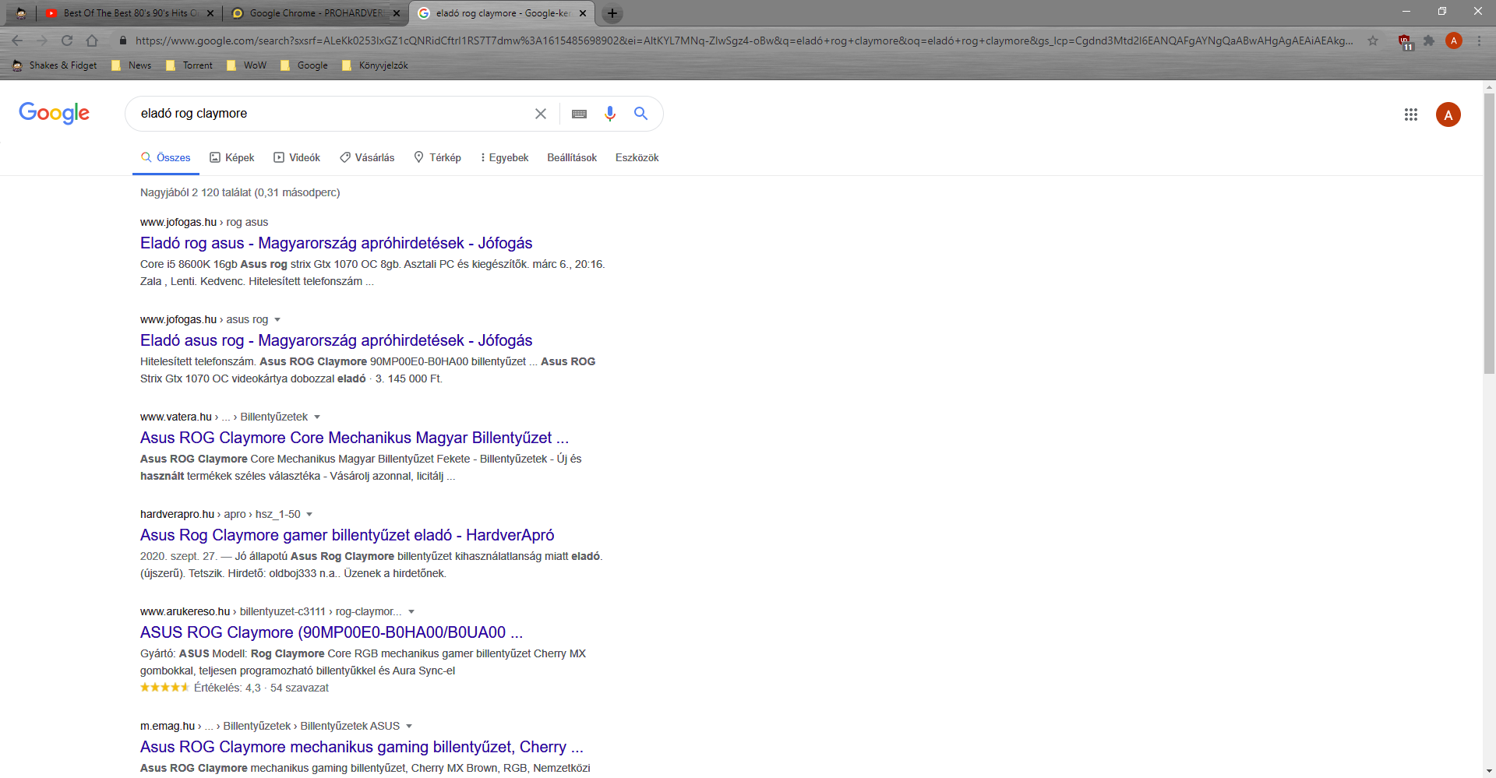This screenshot has width=1496, height=778.
Task: Open Asus ROG Claymore Core Vatera result
Action: 355,438
